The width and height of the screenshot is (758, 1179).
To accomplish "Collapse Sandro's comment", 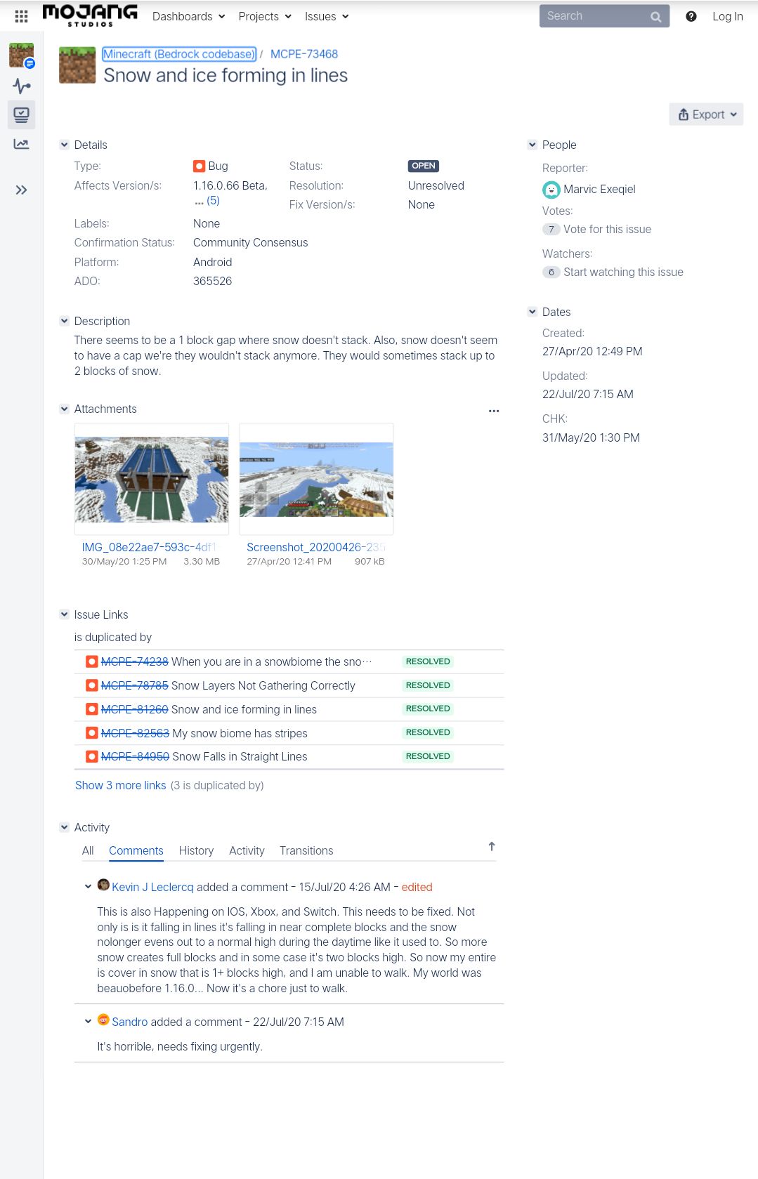I will point(88,1021).
